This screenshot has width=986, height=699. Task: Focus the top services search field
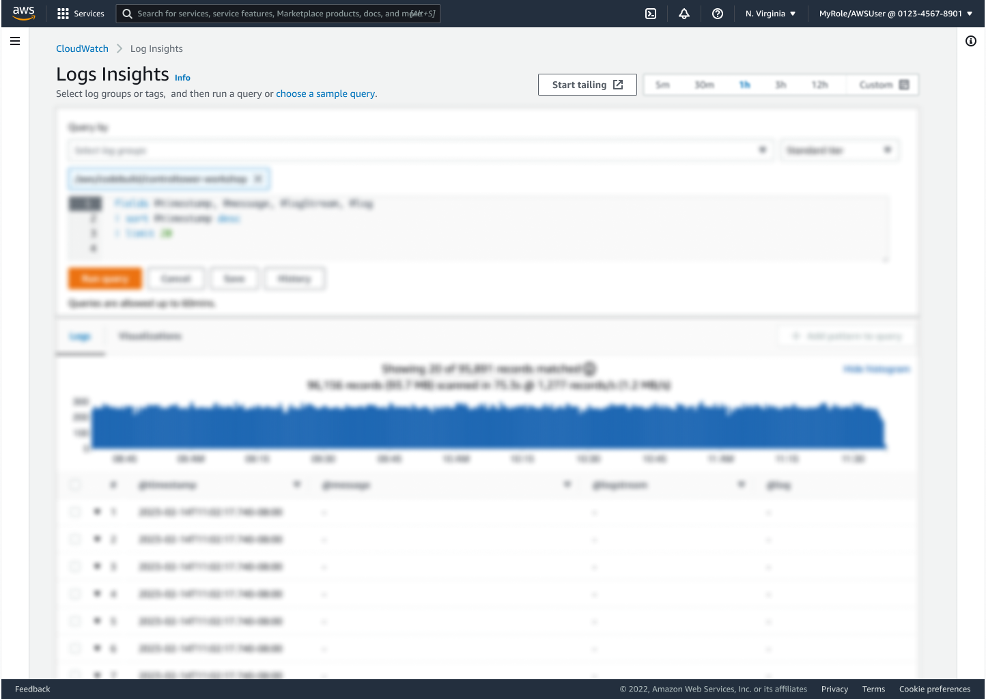pyautogui.click(x=278, y=14)
